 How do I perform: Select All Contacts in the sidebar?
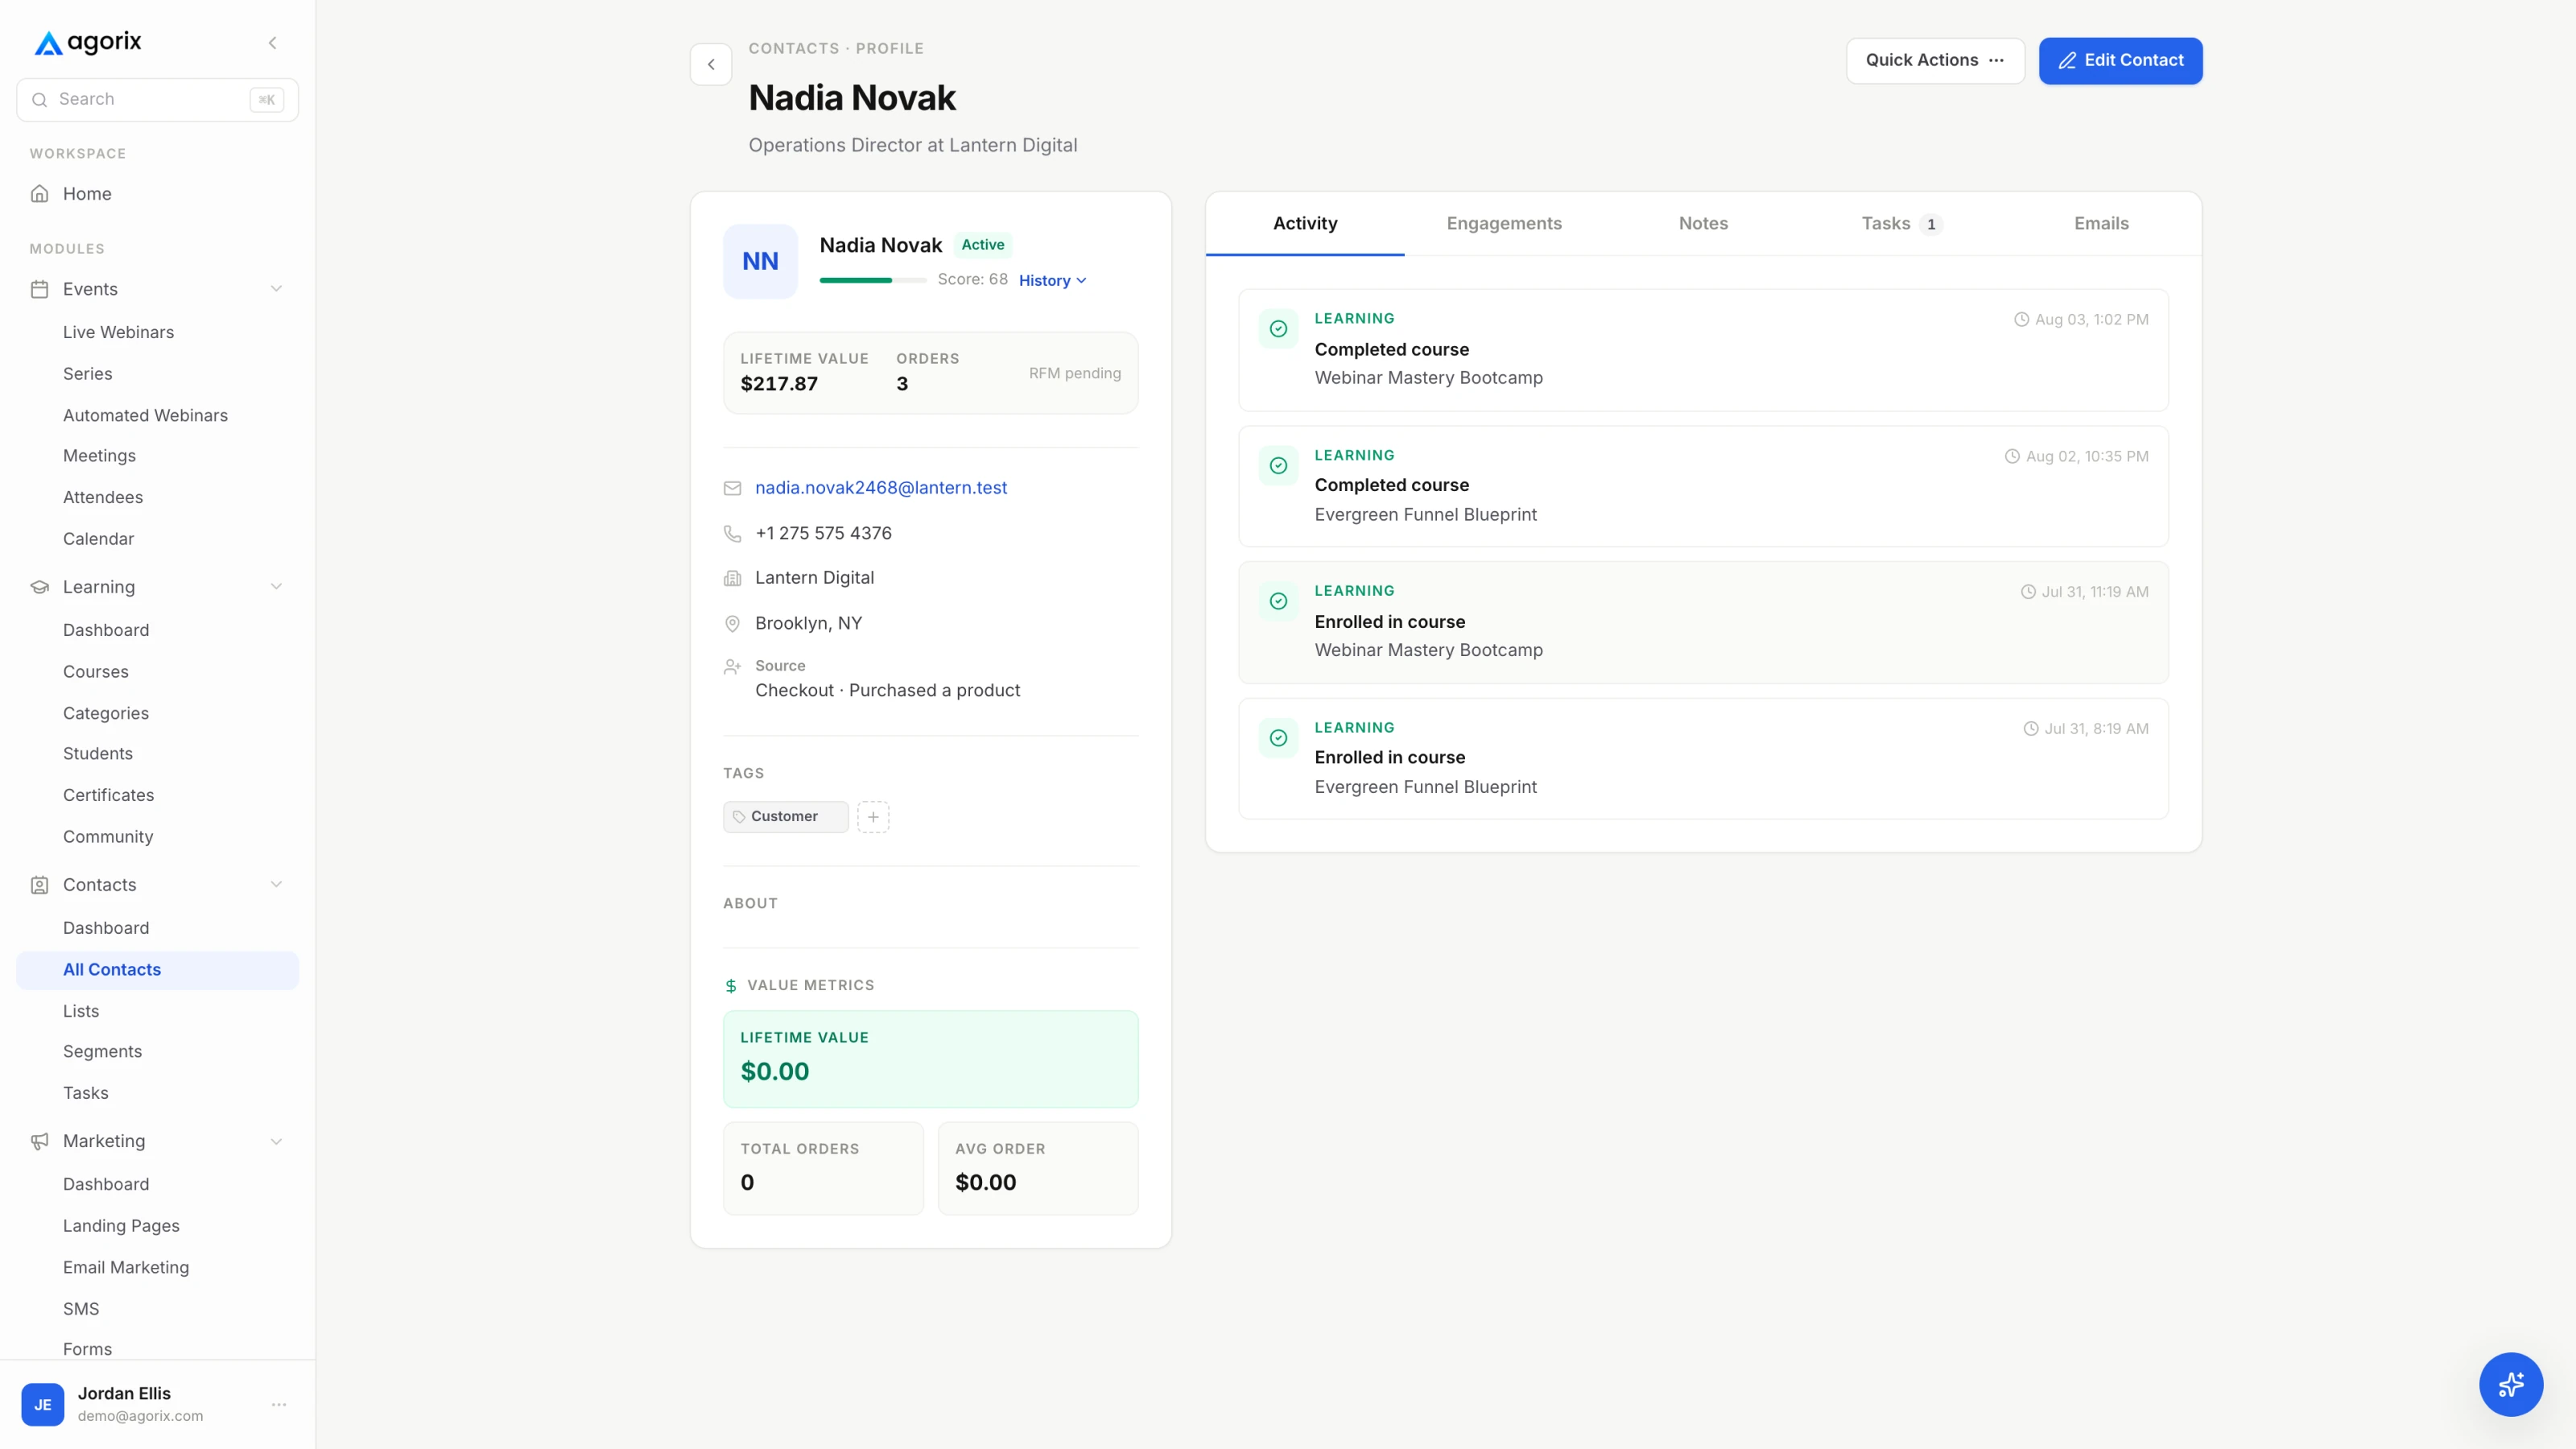[157, 970]
